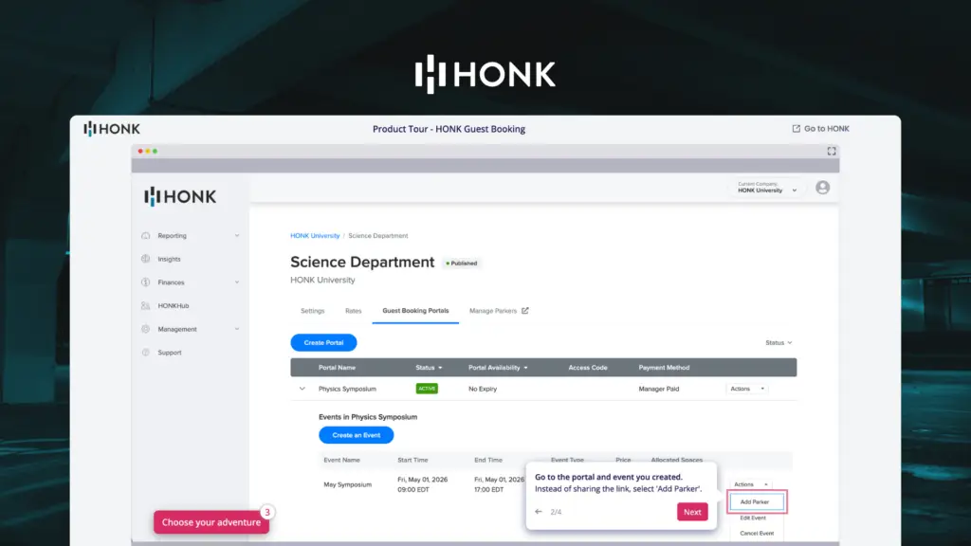Switch to the Rates tab
Image resolution: width=971 pixels, height=546 pixels.
353,311
